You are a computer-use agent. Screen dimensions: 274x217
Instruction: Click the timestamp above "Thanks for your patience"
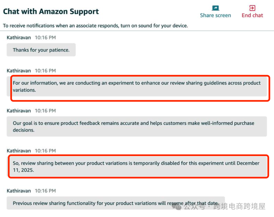(x=45, y=37)
